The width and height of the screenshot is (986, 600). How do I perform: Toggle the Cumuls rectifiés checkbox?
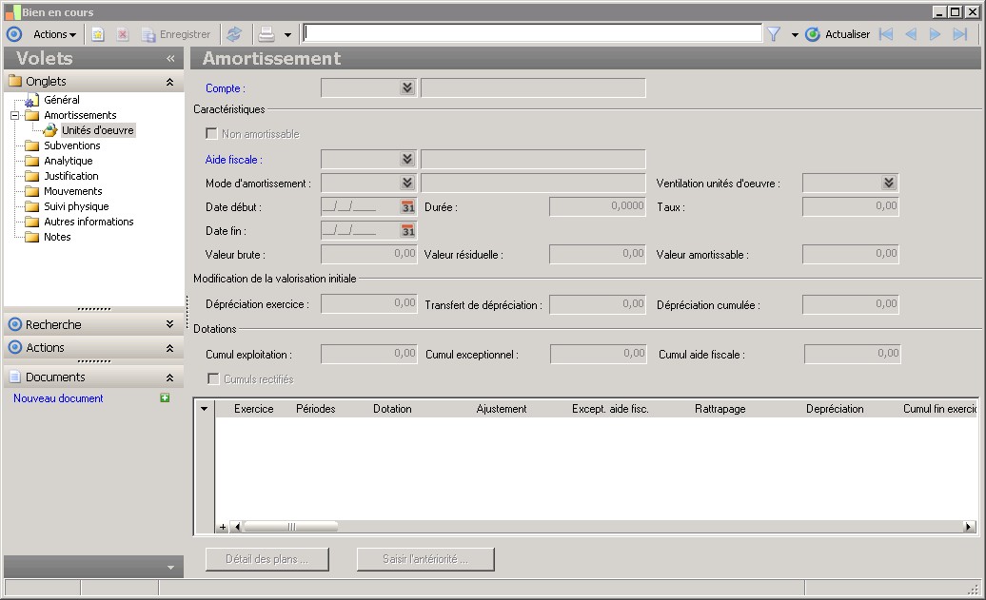point(214,378)
